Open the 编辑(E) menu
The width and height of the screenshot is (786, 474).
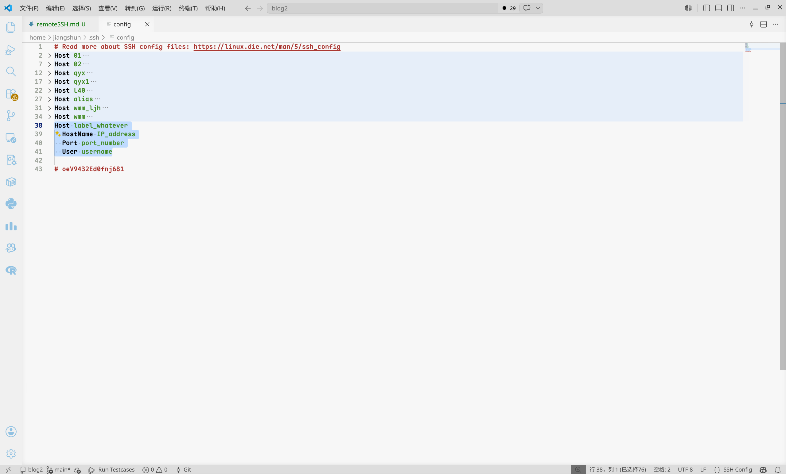(x=55, y=8)
